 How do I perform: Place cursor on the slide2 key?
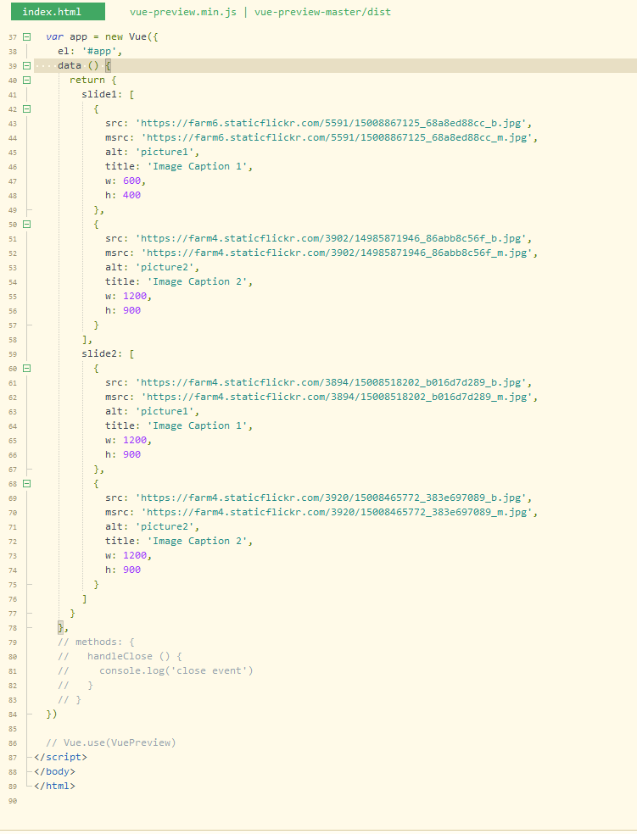tap(102, 353)
